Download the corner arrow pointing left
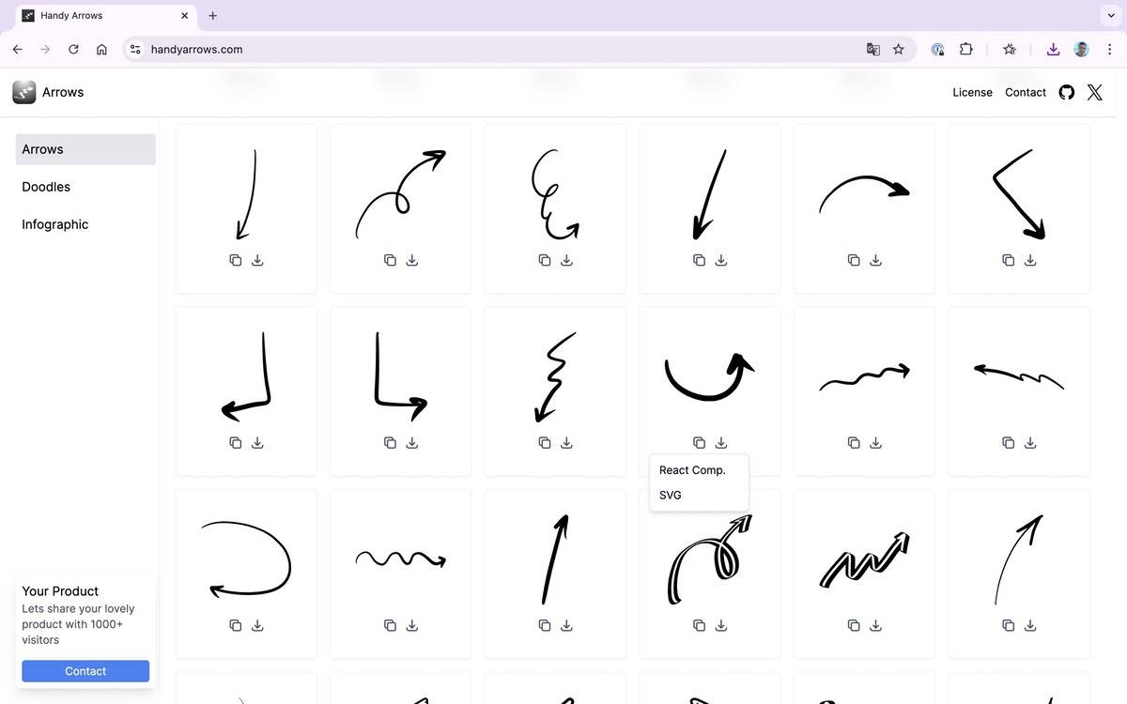 [257, 442]
